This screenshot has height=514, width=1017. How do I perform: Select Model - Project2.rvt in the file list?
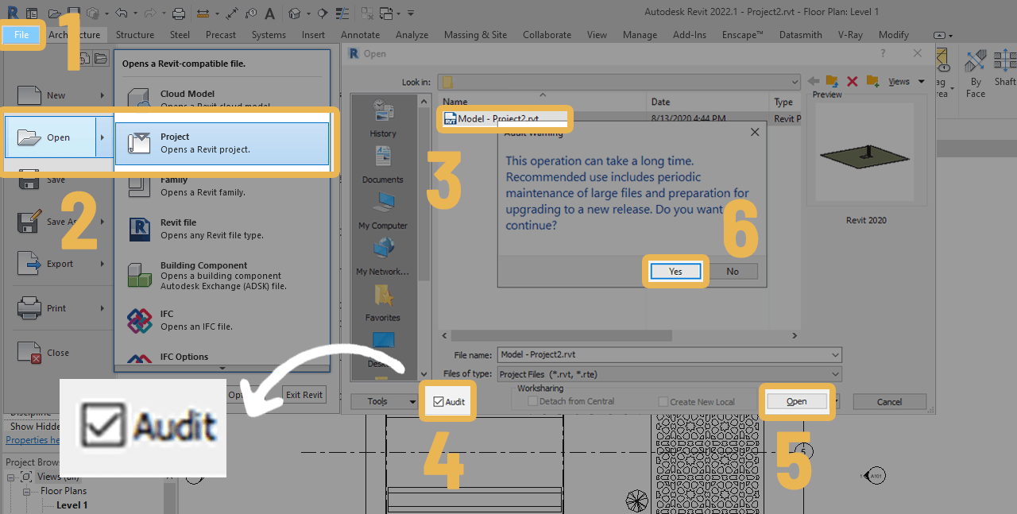(x=505, y=118)
